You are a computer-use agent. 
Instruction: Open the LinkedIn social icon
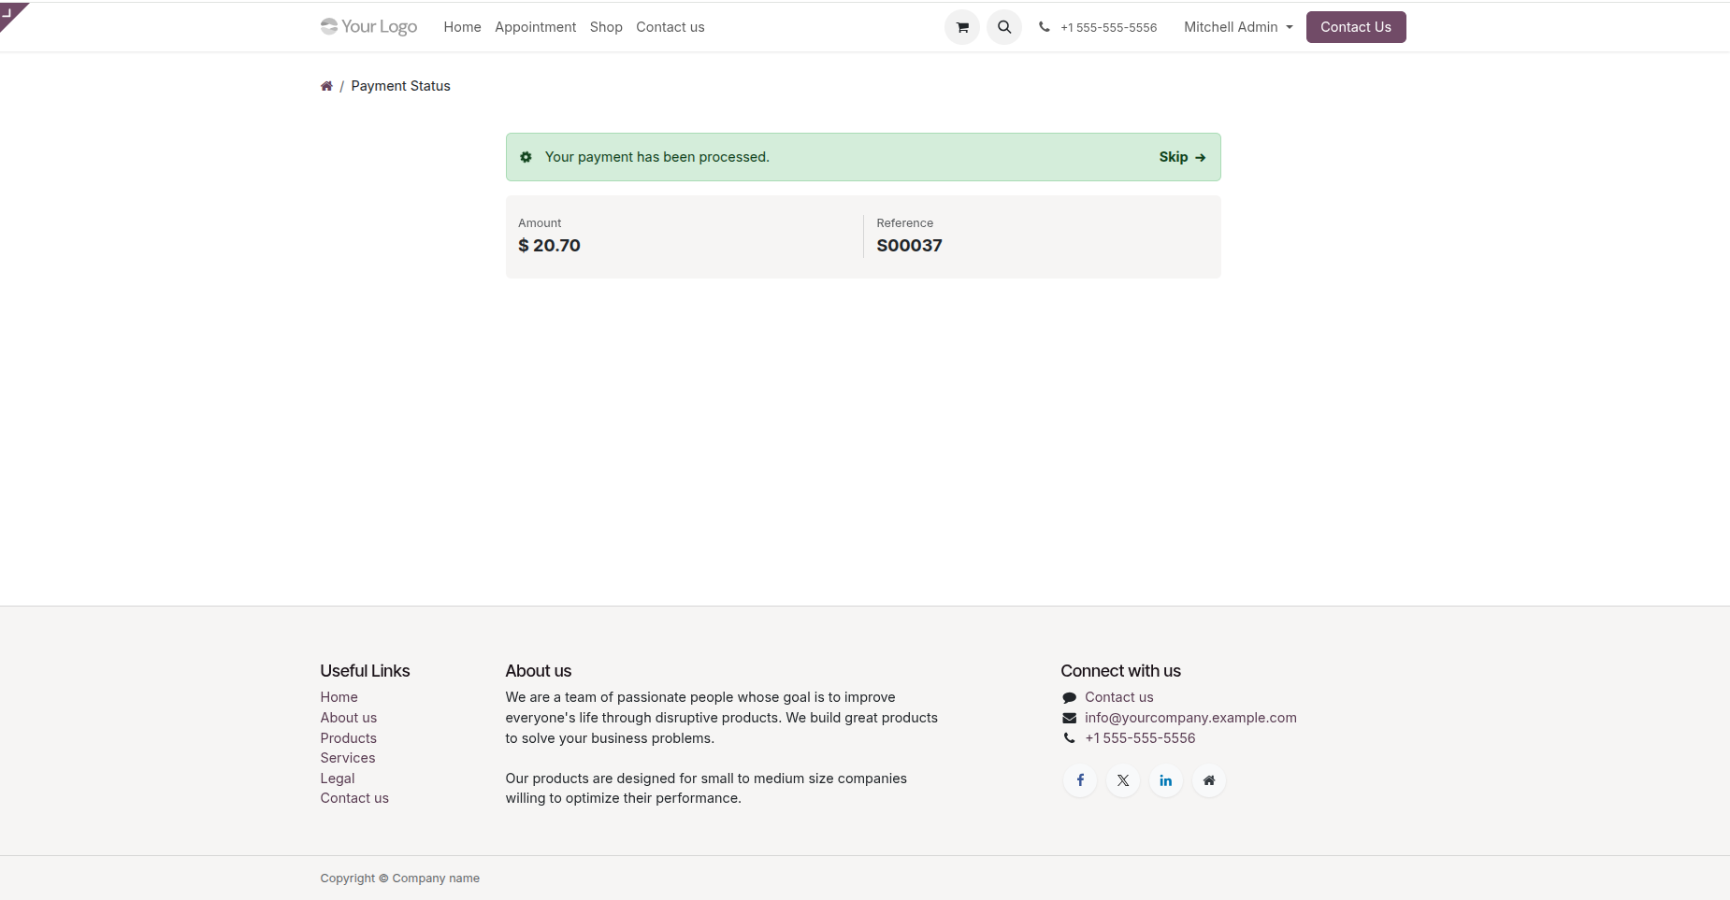point(1166,780)
